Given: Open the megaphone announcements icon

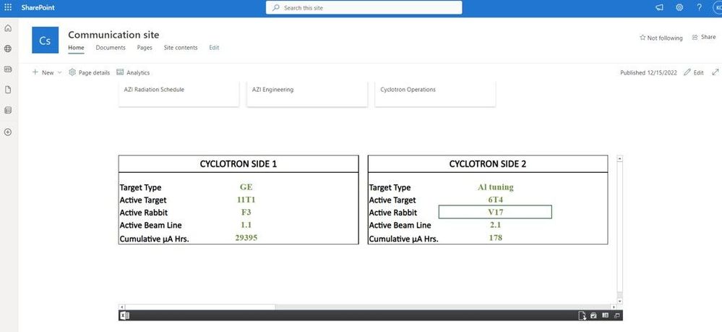Looking at the screenshot, I should (x=659, y=7).
